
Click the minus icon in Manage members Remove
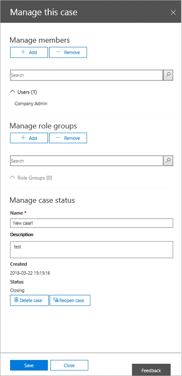tap(58, 52)
